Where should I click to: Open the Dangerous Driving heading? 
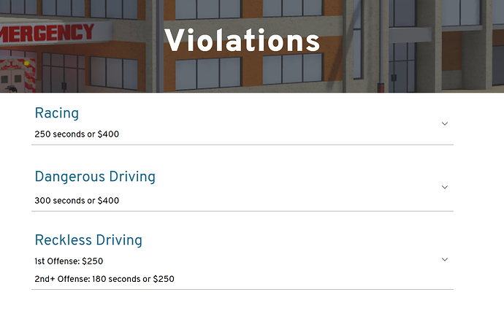[x=95, y=177]
